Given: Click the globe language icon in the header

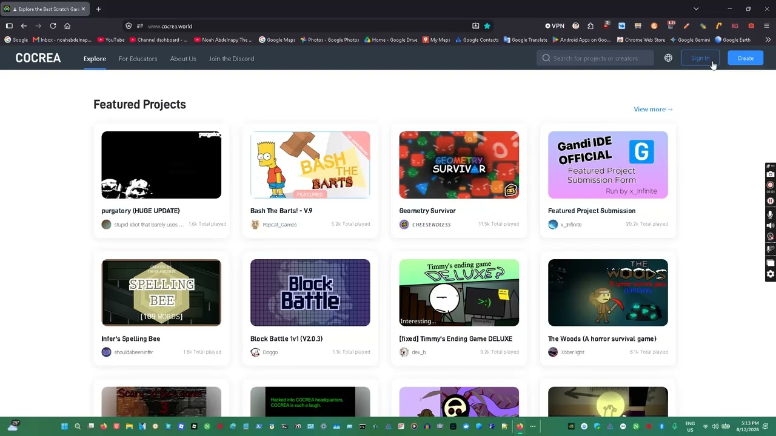Looking at the screenshot, I should (668, 58).
